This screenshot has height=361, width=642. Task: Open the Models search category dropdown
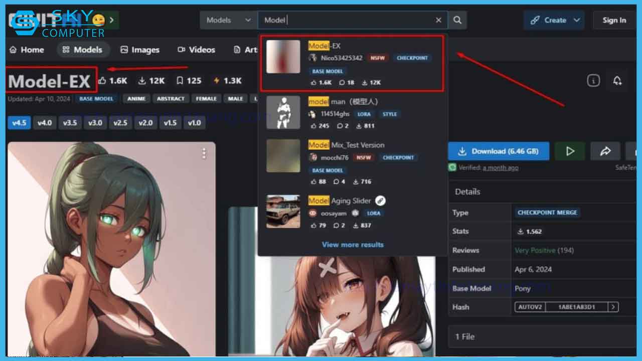[229, 20]
